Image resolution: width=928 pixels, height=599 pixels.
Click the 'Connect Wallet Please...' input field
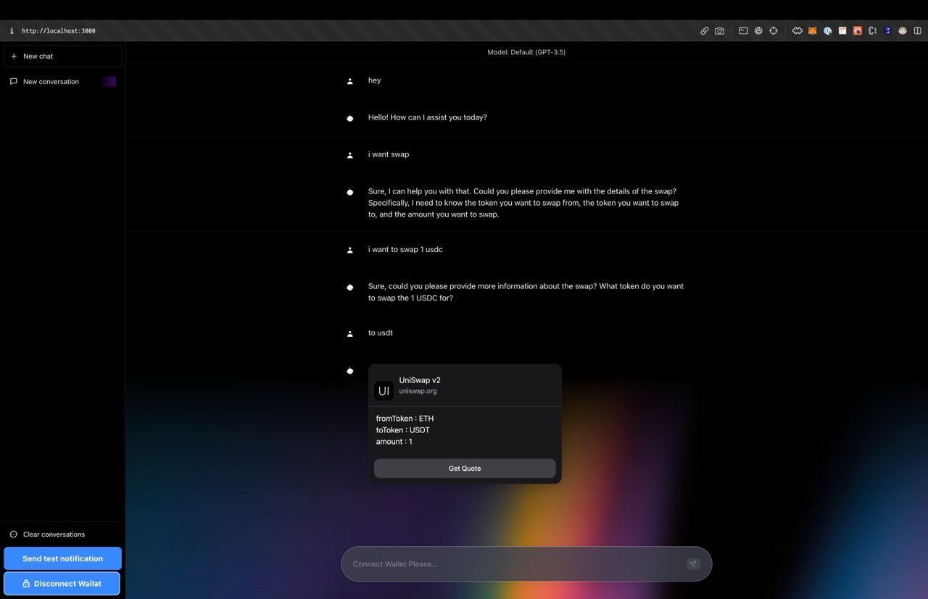(526, 564)
